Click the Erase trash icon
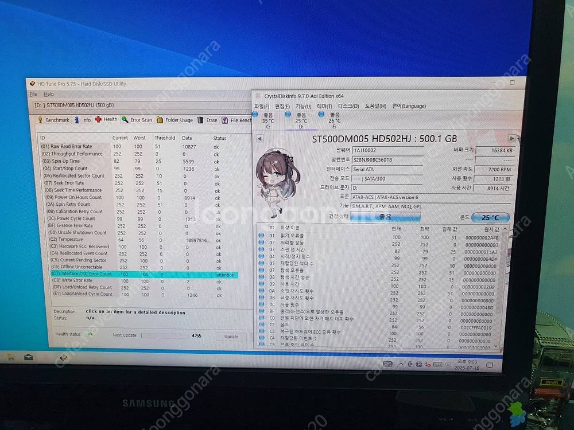This screenshot has width=574, height=430. [200, 120]
